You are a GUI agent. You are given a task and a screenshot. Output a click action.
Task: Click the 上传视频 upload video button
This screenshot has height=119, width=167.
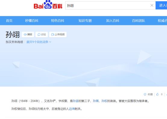(58, 34)
